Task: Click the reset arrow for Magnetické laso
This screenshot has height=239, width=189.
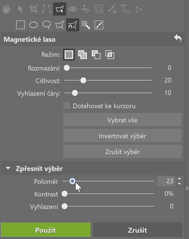Action: pyautogui.click(x=178, y=39)
